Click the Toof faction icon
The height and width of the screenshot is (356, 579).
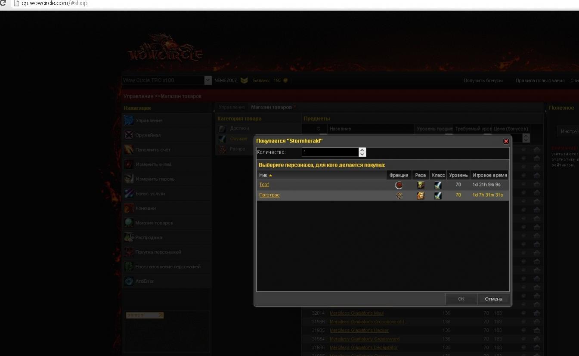[x=399, y=185]
